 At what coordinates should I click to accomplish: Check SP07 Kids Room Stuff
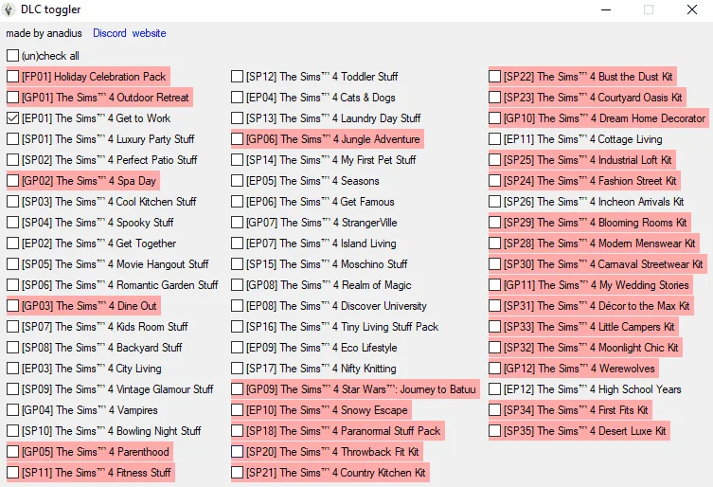pyautogui.click(x=12, y=327)
